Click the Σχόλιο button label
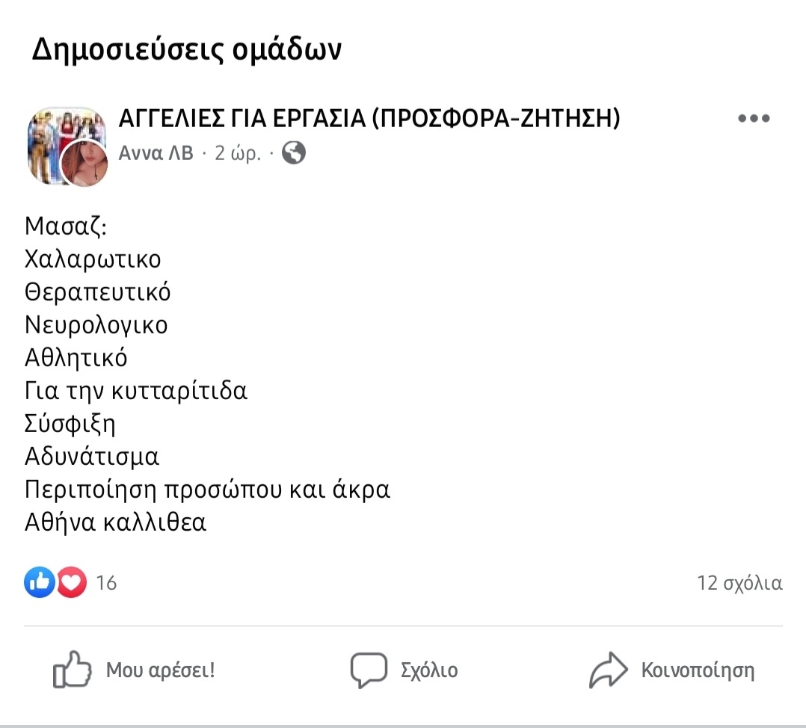The image size is (806, 728). (x=429, y=670)
